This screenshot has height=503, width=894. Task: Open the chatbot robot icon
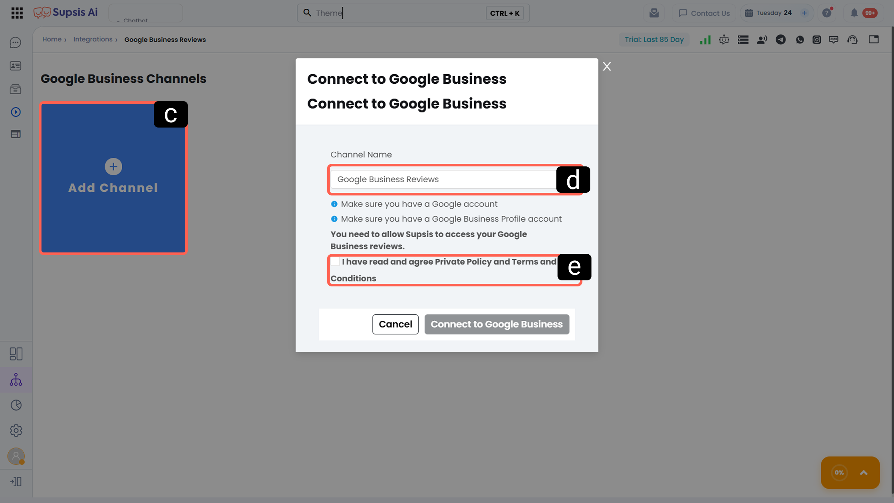point(724,40)
